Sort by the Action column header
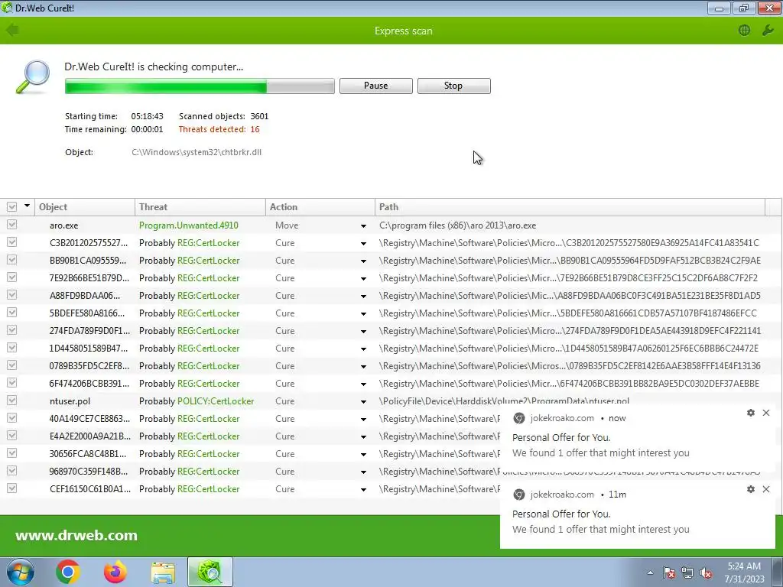This screenshot has height=587, width=783. pos(320,206)
